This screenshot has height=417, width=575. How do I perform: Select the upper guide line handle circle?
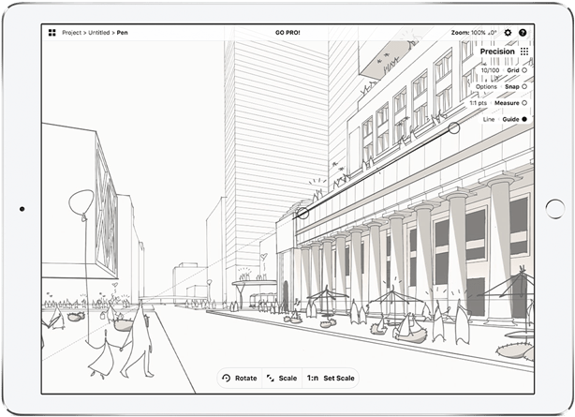tap(454, 128)
